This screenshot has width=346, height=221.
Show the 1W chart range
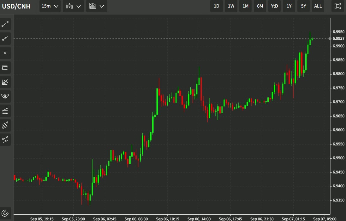tap(231, 6)
